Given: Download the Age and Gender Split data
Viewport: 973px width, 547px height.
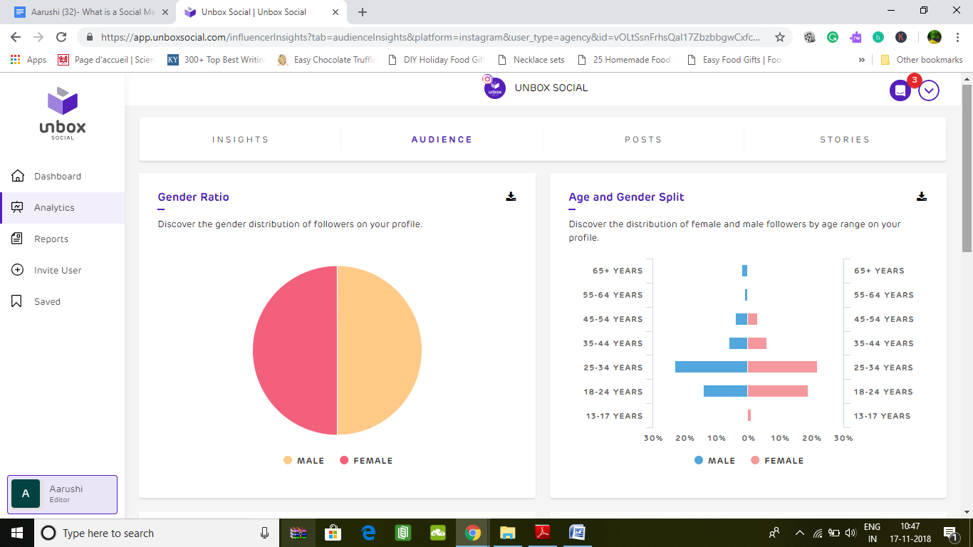Looking at the screenshot, I should coord(922,197).
